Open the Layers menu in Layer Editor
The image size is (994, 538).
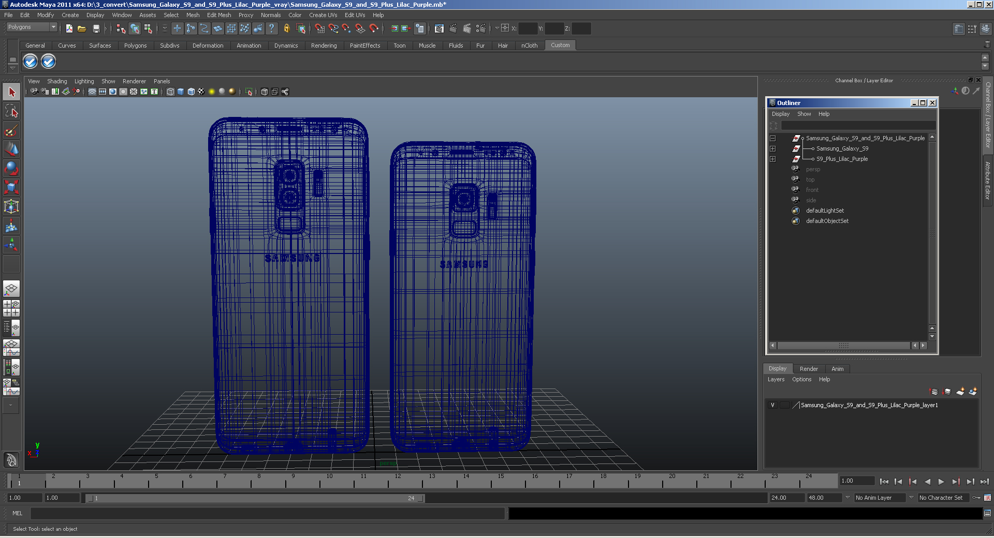[776, 379]
